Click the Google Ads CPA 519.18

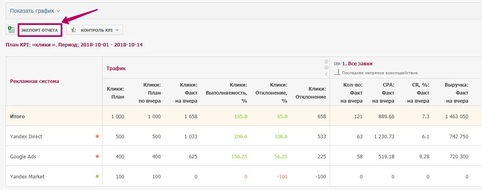pyautogui.click(x=387, y=156)
